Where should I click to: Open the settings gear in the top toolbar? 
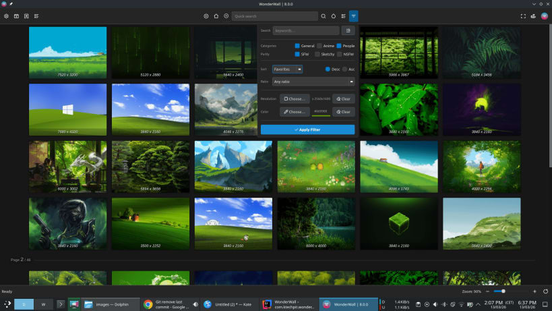coord(7,16)
